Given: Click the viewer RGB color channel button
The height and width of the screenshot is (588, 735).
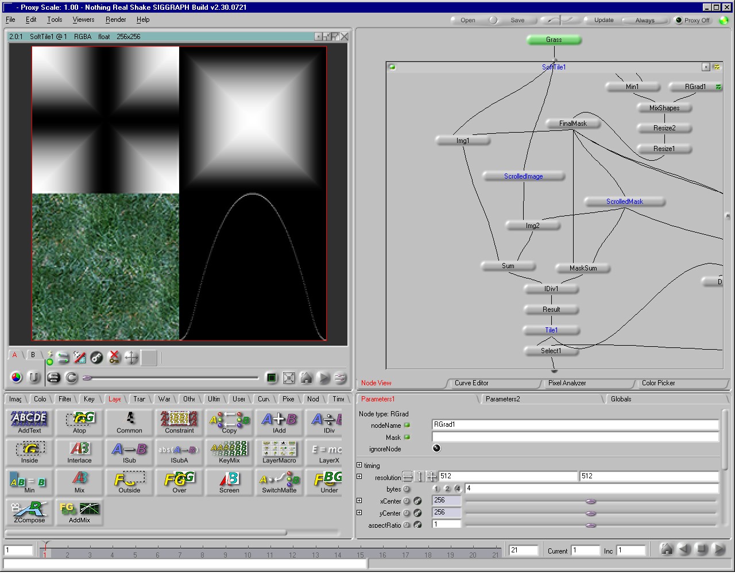Looking at the screenshot, I should click(16, 377).
